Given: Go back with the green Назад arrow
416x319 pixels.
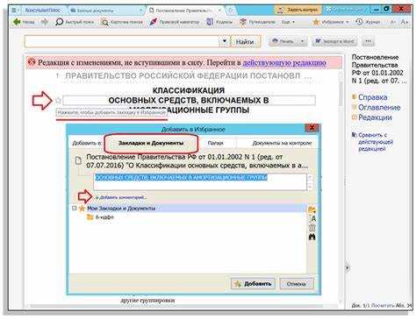Looking at the screenshot, I should coord(24,22).
